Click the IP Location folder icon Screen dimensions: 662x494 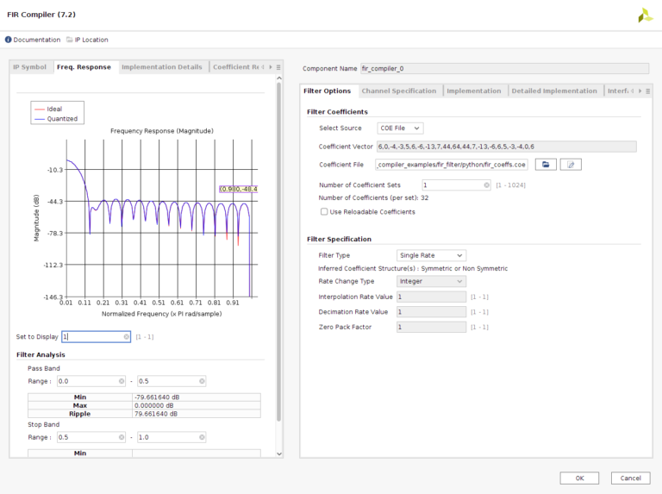coord(70,40)
